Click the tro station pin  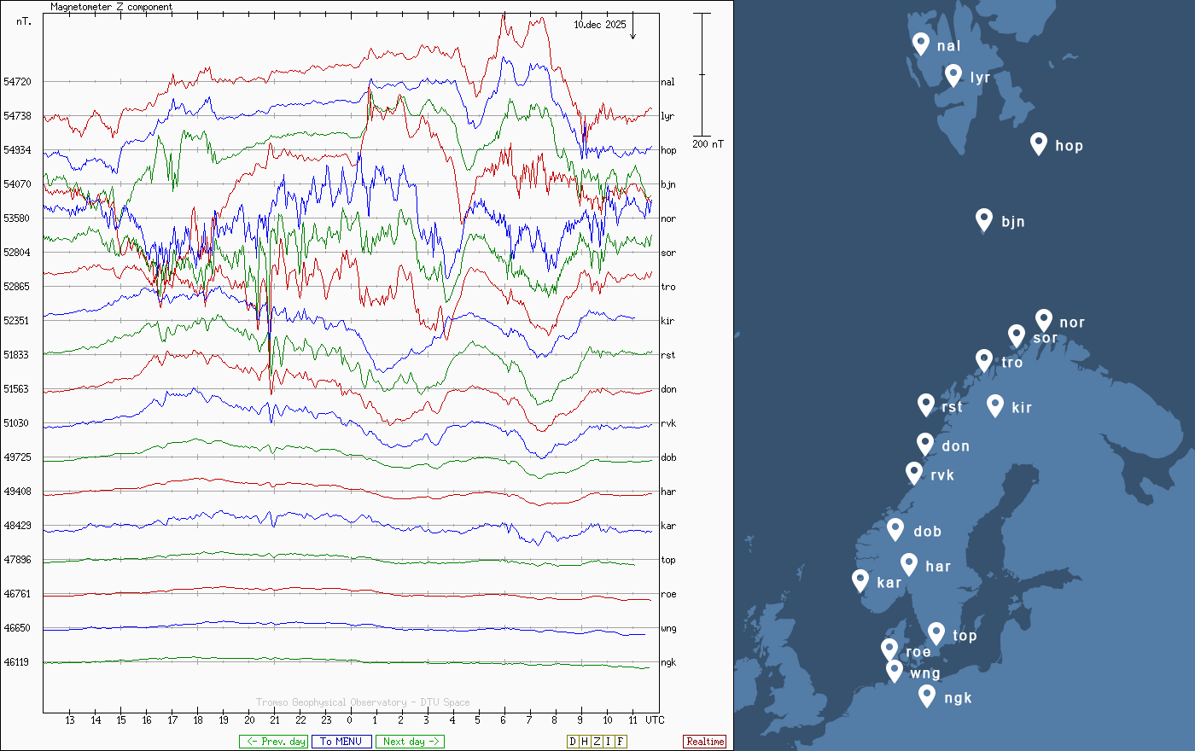(984, 360)
